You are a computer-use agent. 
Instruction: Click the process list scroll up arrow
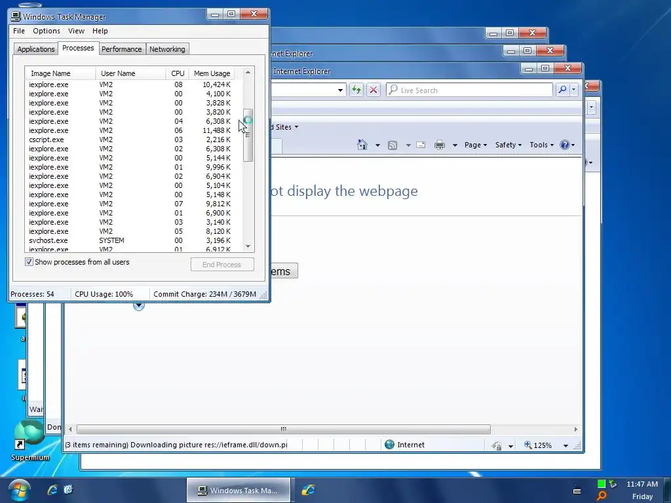click(x=248, y=73)
